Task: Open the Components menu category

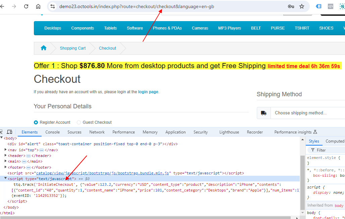Action: coord(82,28)
